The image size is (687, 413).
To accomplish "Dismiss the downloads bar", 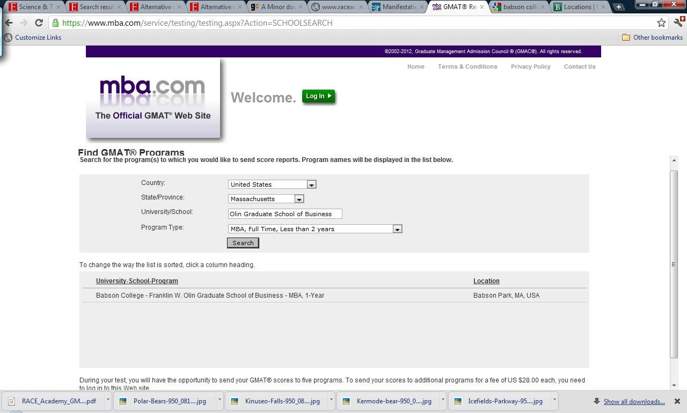I will [x=677, y=401].
